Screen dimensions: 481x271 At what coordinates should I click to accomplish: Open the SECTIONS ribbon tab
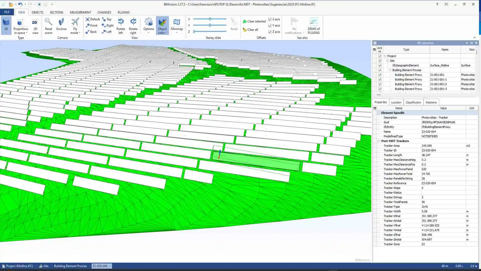click(56, 12)
